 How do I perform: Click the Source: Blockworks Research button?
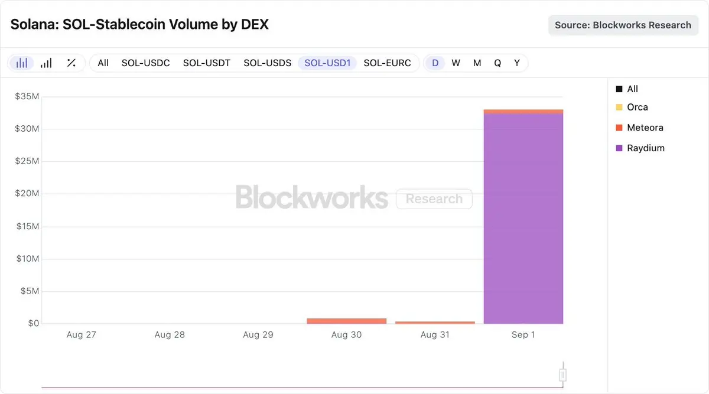tap(623, 25)
